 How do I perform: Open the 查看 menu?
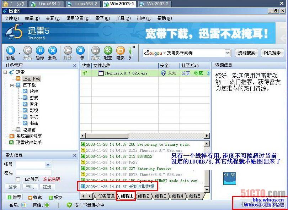(53, 18)
